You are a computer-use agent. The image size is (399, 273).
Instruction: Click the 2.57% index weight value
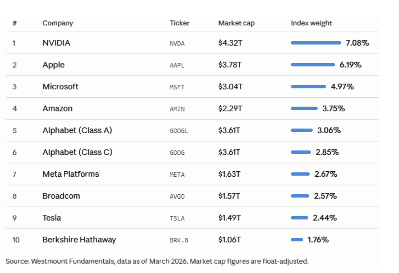[325, 196]
